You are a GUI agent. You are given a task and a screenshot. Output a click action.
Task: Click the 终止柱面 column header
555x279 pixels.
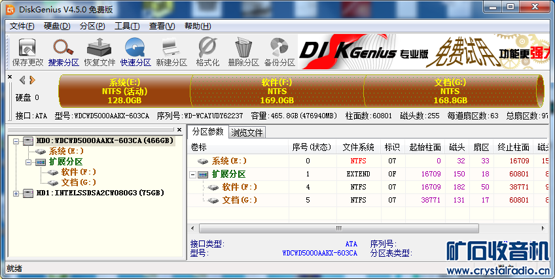[x=513, y=147]
